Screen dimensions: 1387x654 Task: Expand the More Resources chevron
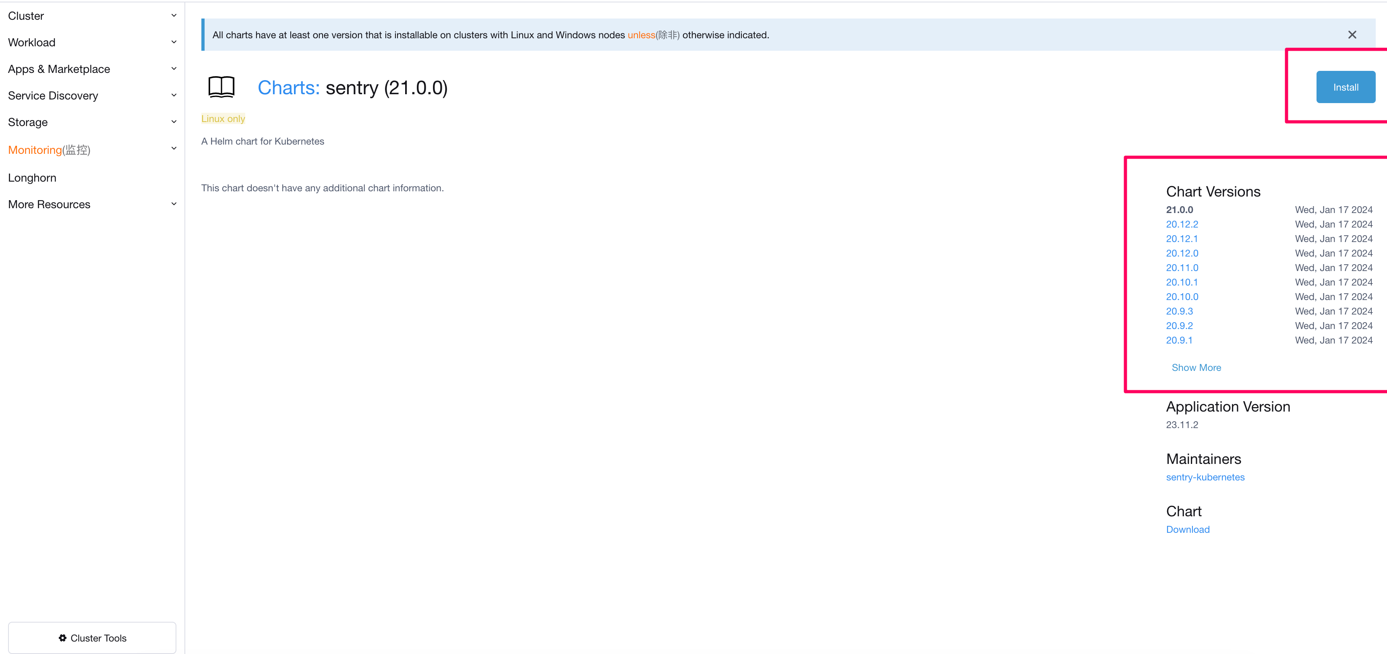[174, 204]
